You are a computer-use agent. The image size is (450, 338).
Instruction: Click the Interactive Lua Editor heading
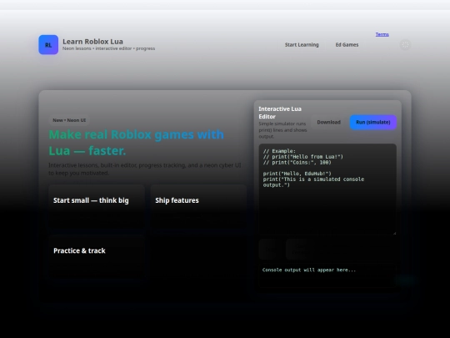click(280, 113)
